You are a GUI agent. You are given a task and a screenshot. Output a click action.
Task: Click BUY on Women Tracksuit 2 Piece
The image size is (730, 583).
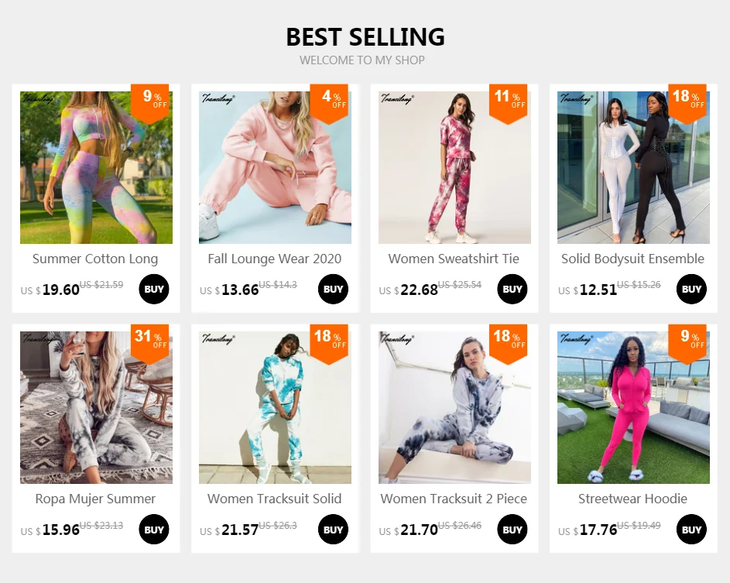[x=512, y=530]
